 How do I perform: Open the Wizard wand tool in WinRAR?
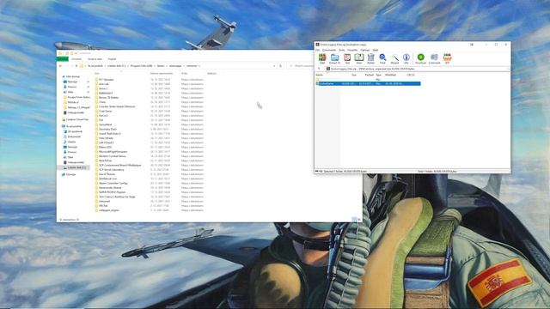pyautogui.click(x=394, y=58)
